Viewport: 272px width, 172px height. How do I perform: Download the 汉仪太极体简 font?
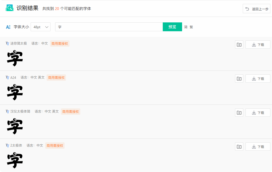click(258, 113)
